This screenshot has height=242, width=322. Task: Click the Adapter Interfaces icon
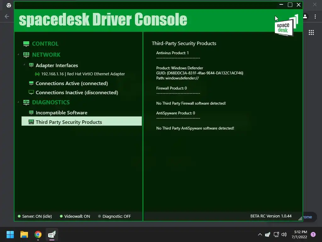click(x=31, y=65)
